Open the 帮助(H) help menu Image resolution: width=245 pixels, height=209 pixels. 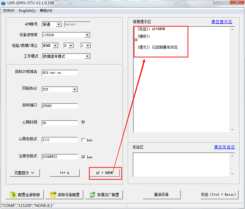(46, 10)
